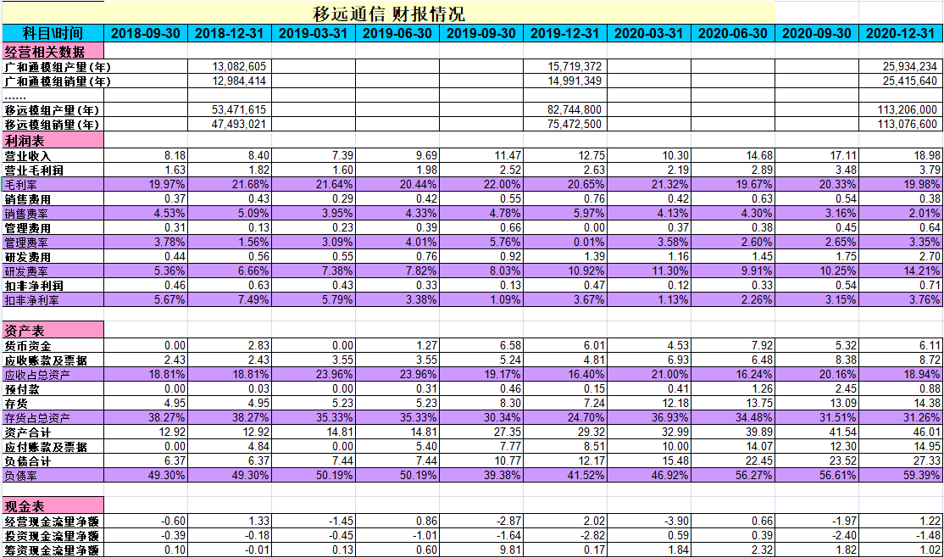The width and height of the screenshot is (944, 558).
Task: Click the value 13,082,605
Action: click(x=239, y=66)
